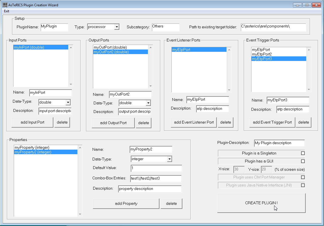
Task: Enable the Plugin is a Singleton checkbox
Action: 303,153
